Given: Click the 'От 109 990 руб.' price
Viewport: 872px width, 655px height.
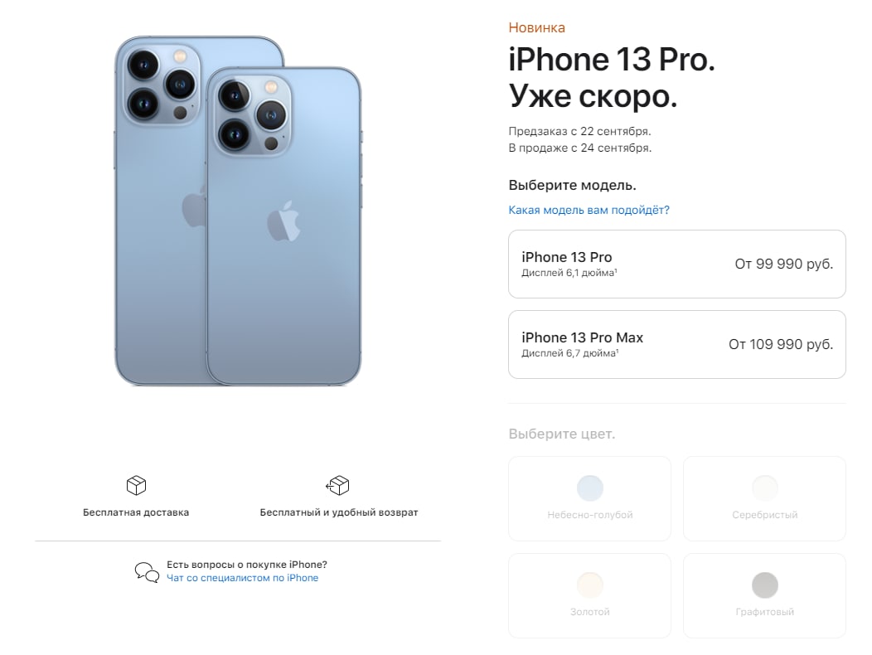Looking at the screenshot, I should (781, 344).
